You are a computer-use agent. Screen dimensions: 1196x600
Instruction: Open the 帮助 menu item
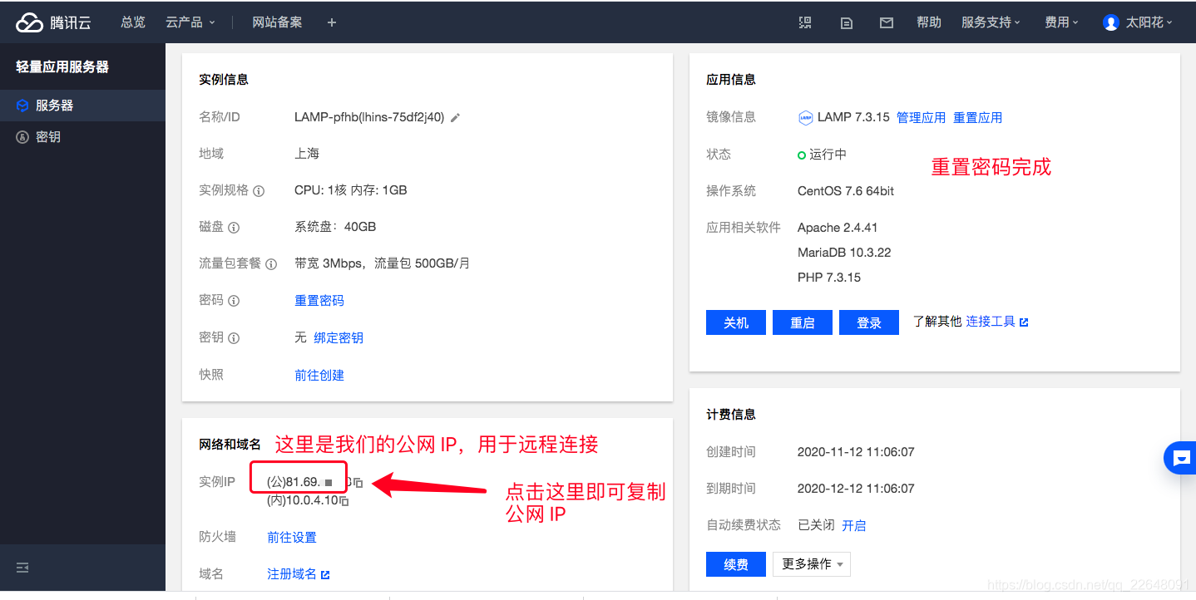pyautogui.click(x=929, y=22)
